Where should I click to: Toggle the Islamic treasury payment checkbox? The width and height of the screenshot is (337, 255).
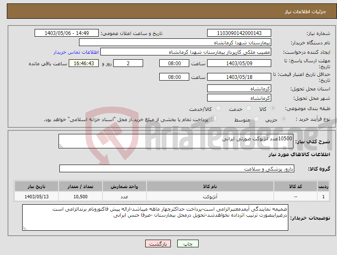(x=214, y=119)
